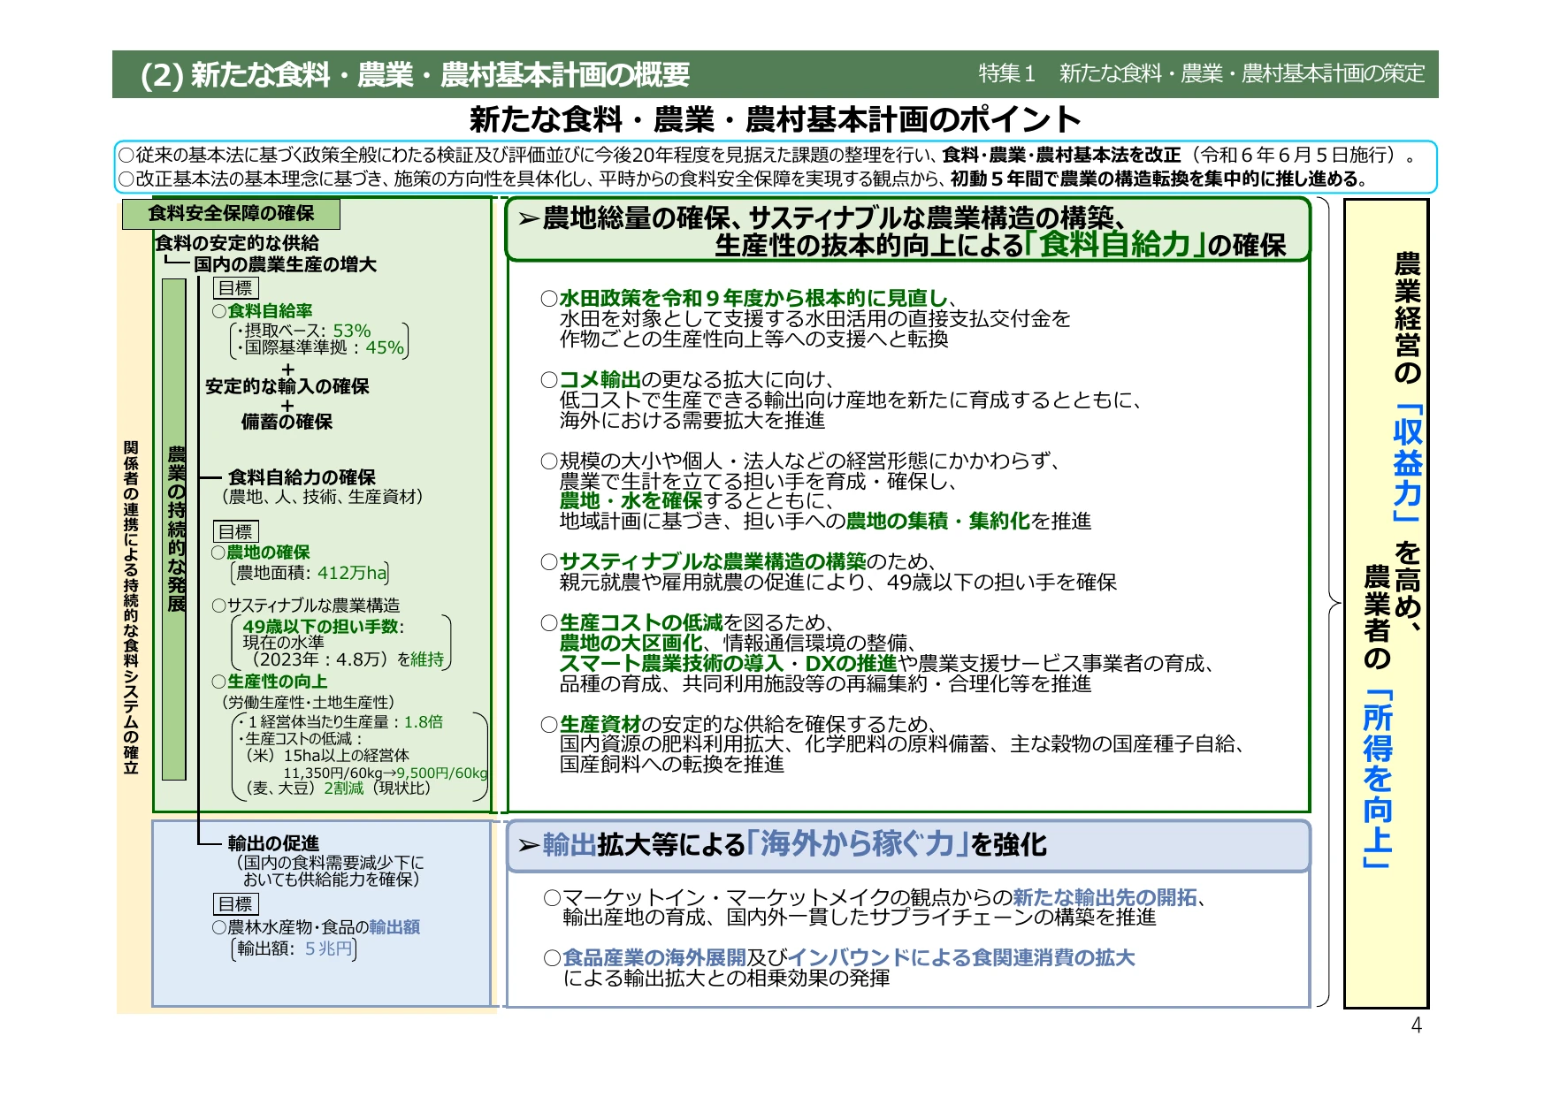This screenshot has height=1097, width=1552.
Task: Click the value "農地面積: 412万ha"
Action: [x=310, y=573]
